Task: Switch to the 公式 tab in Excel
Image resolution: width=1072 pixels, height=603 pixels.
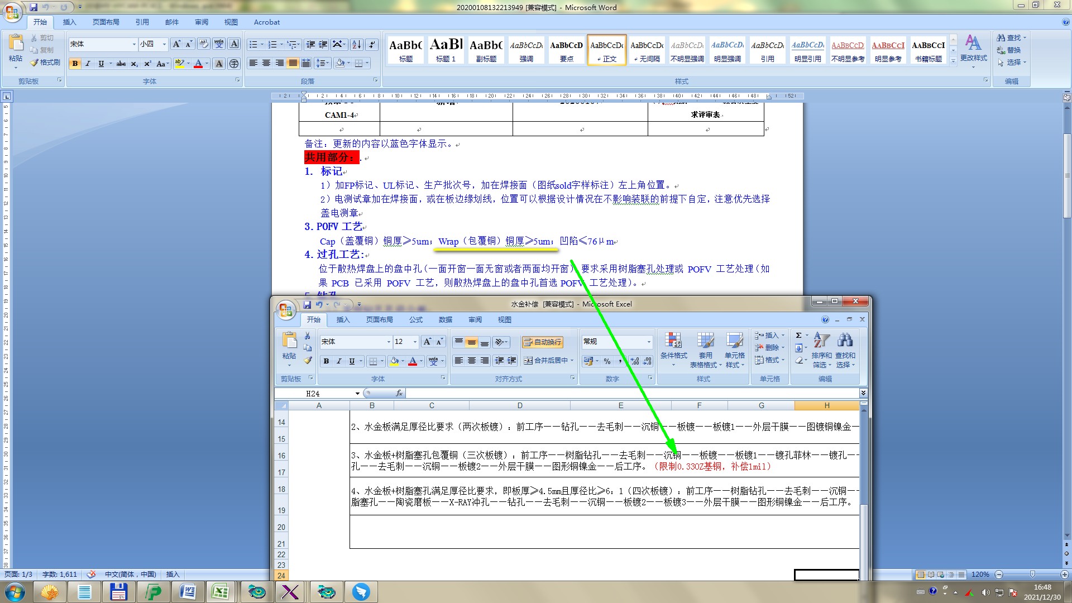Action: [x=416, y=320]
